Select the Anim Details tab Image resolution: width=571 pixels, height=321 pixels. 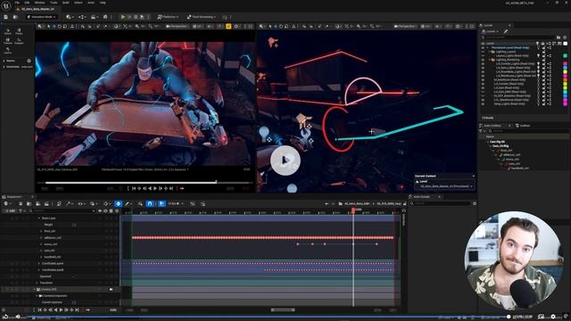(422, 197)
